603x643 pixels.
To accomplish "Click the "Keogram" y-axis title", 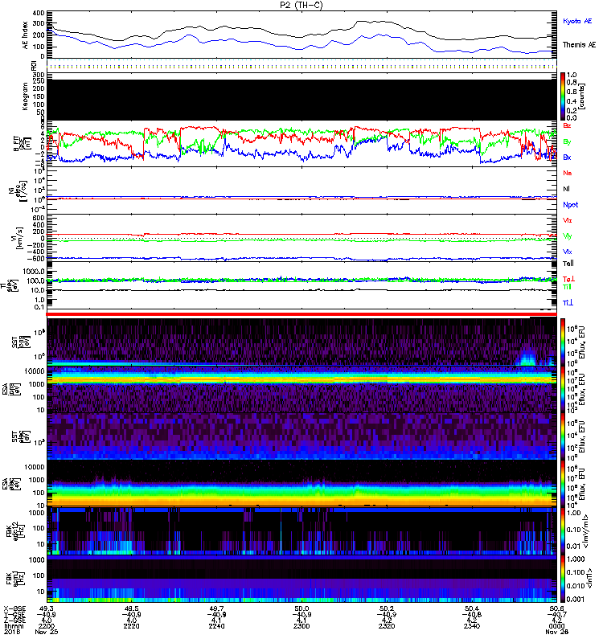I will click(25, 96).
